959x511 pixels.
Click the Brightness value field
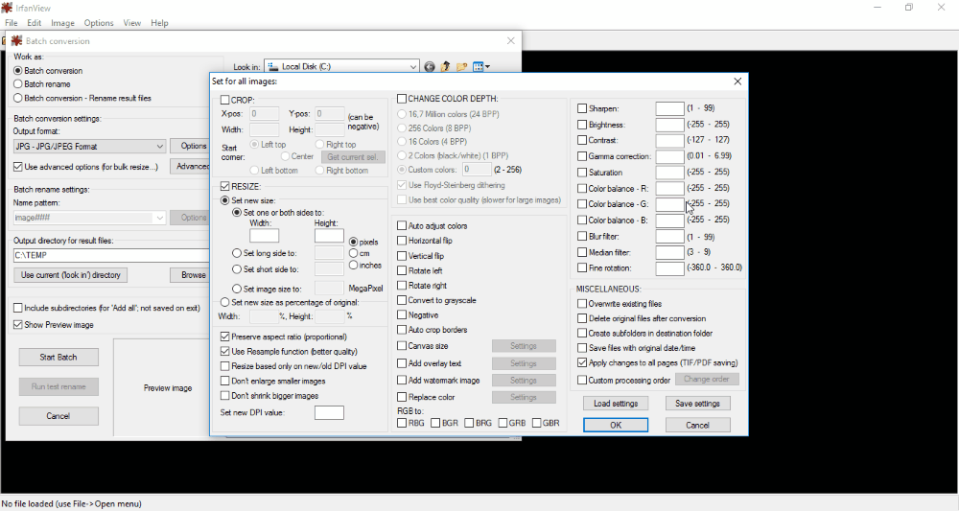tap(669, 125)
